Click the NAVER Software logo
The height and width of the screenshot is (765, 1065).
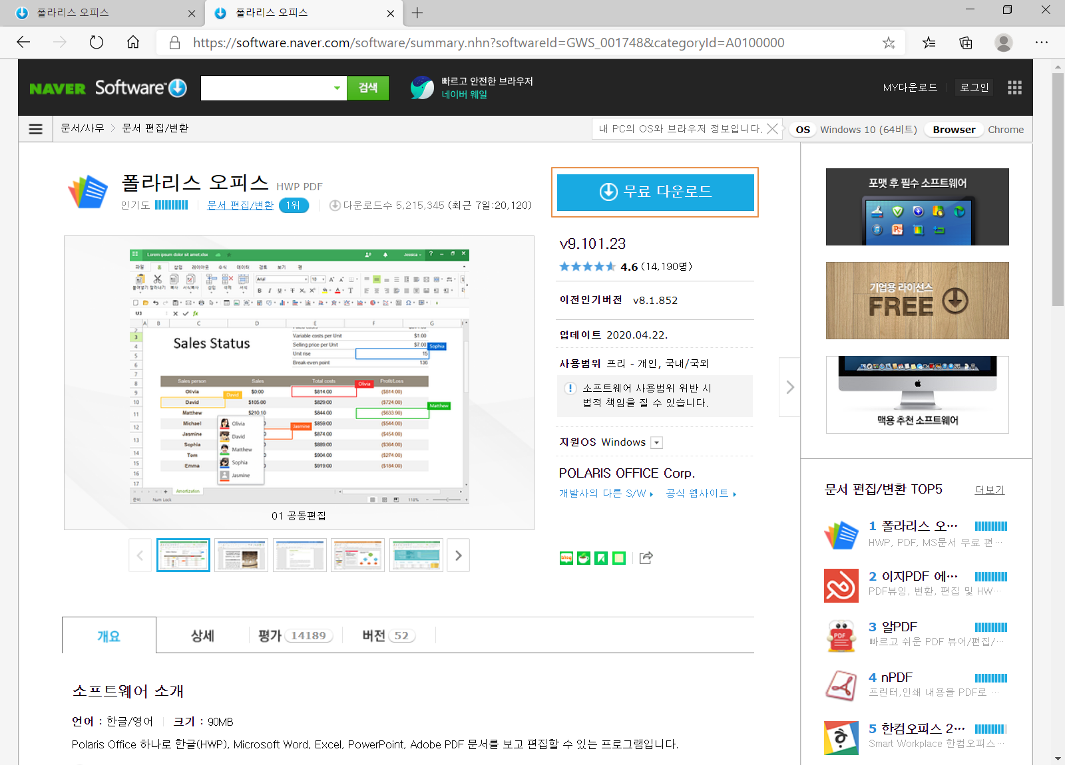click(108, 88)
